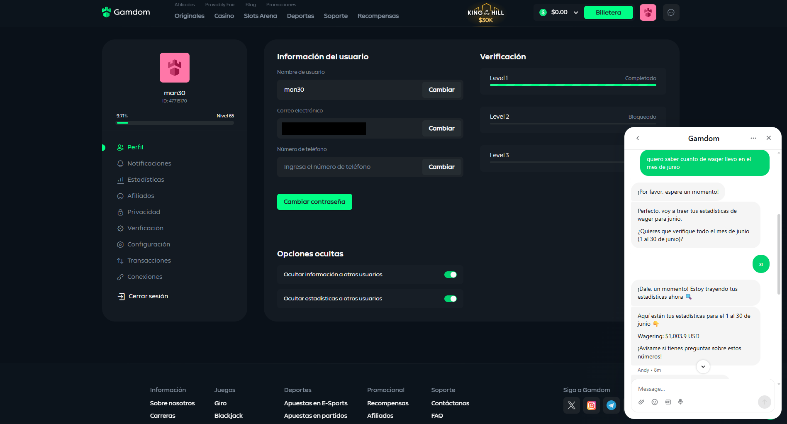The height and width of the screenshot is (424, 787).
Task: Open the Promociones top link
Action: pos(281,5)
